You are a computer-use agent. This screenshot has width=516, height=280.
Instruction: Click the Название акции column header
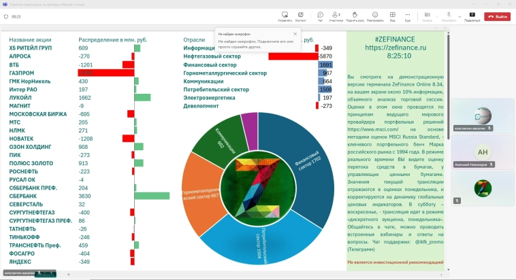click(x=30, y=40)
